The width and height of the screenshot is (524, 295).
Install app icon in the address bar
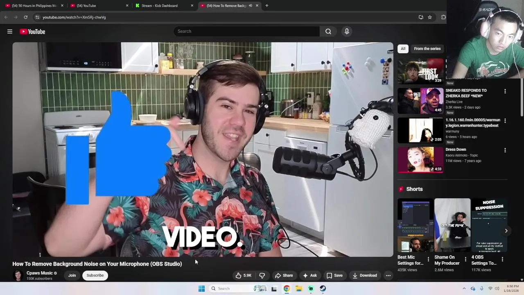point(421,17)
